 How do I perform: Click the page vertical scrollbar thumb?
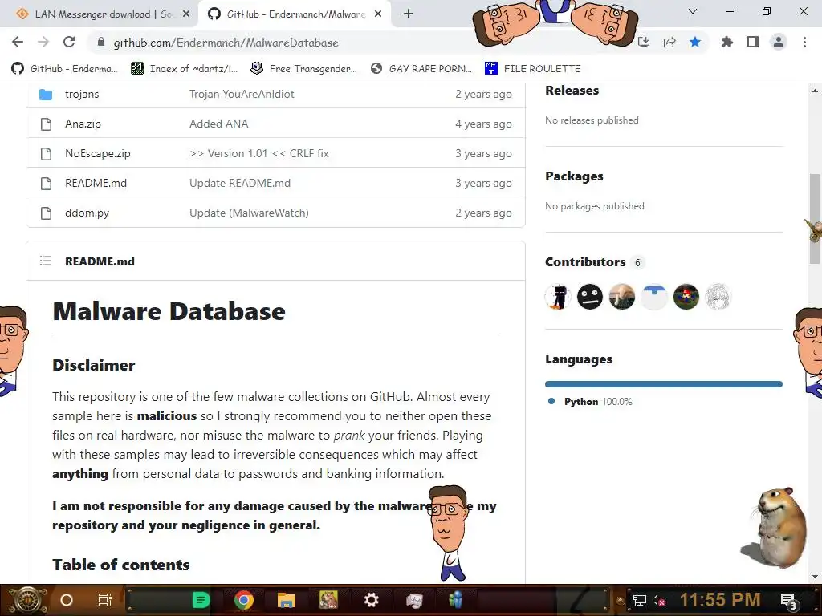(x=815, y=219)
